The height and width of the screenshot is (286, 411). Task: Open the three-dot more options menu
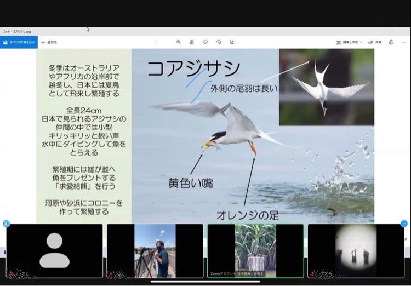click(x=404, y=42)
